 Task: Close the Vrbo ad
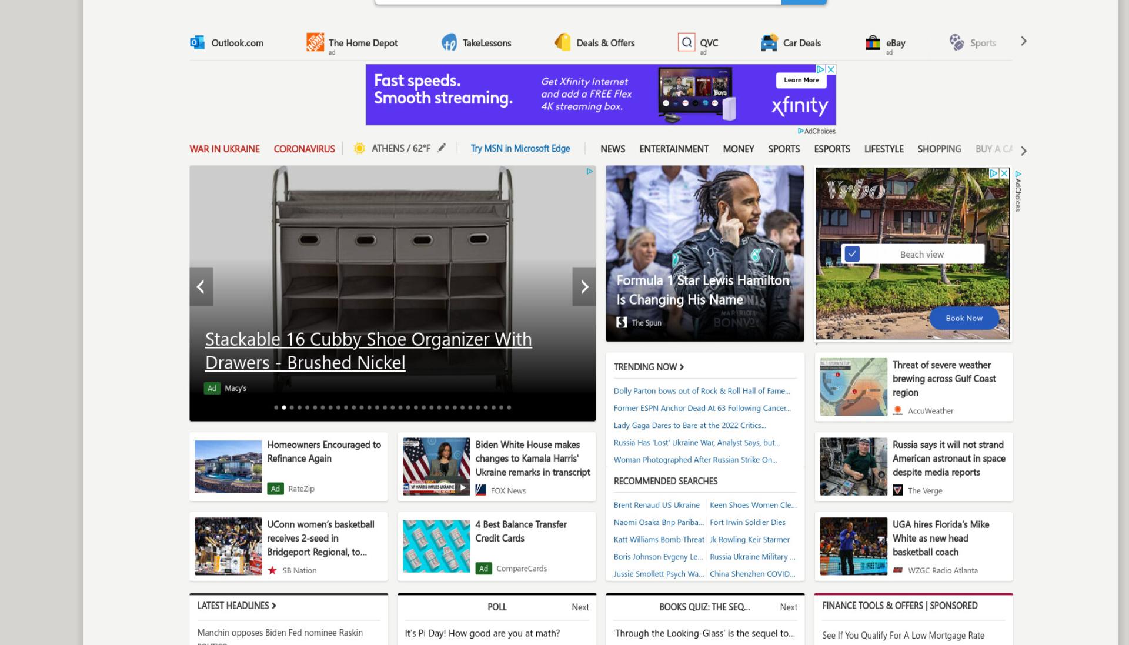click(1004, 173)
